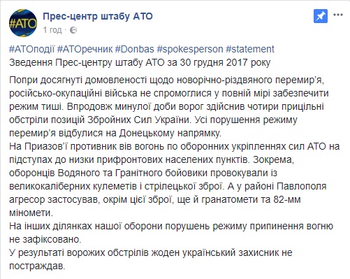Image resolution: width=350 pixels, height=279 pixels.
Task: Click the phrase "Збройних Сил України"
Action: [x=138, y=120]
